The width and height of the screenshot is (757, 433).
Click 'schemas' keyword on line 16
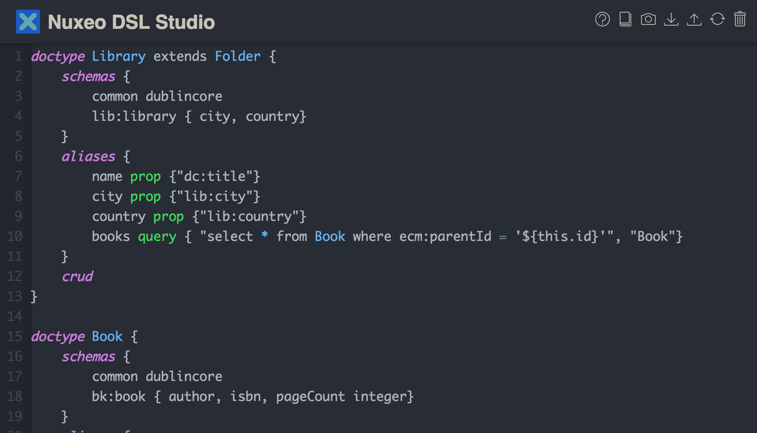coord(88,357)
